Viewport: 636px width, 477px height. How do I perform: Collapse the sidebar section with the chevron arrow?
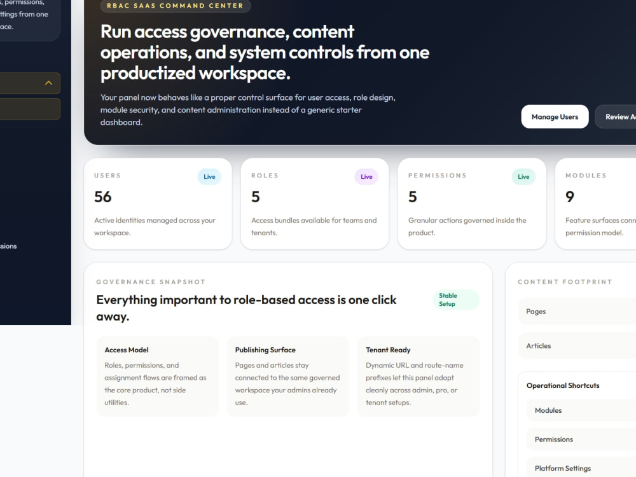click(x=48, y=83)
